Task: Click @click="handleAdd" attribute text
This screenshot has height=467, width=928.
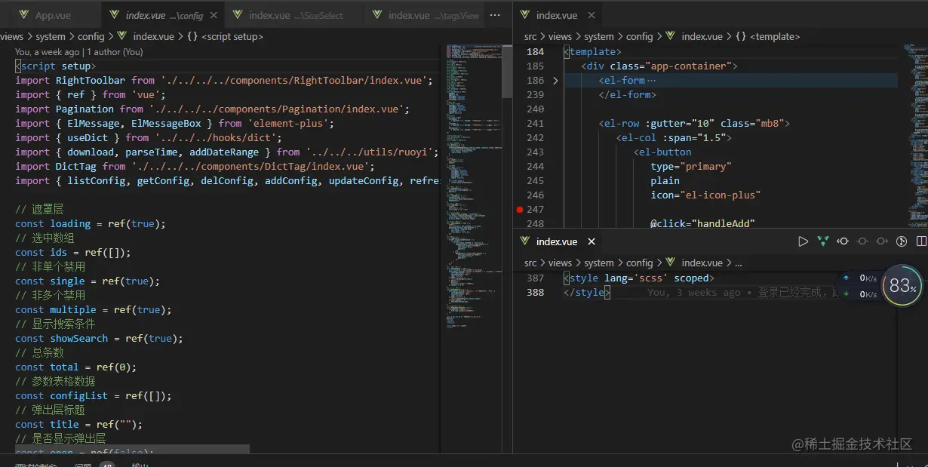Action: coord(702,223)
